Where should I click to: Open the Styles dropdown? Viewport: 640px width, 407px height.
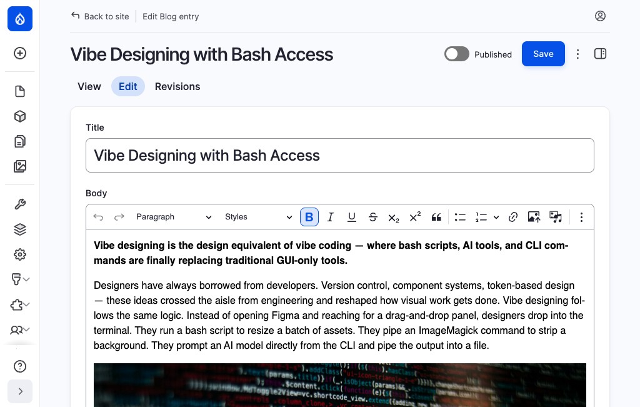click(x=256, y=217)
